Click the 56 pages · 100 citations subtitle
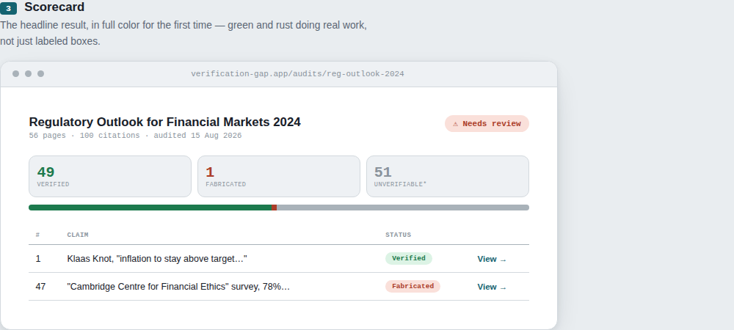Screen dimensions: 734x330 pyautogui.click(x=135, y=136)
